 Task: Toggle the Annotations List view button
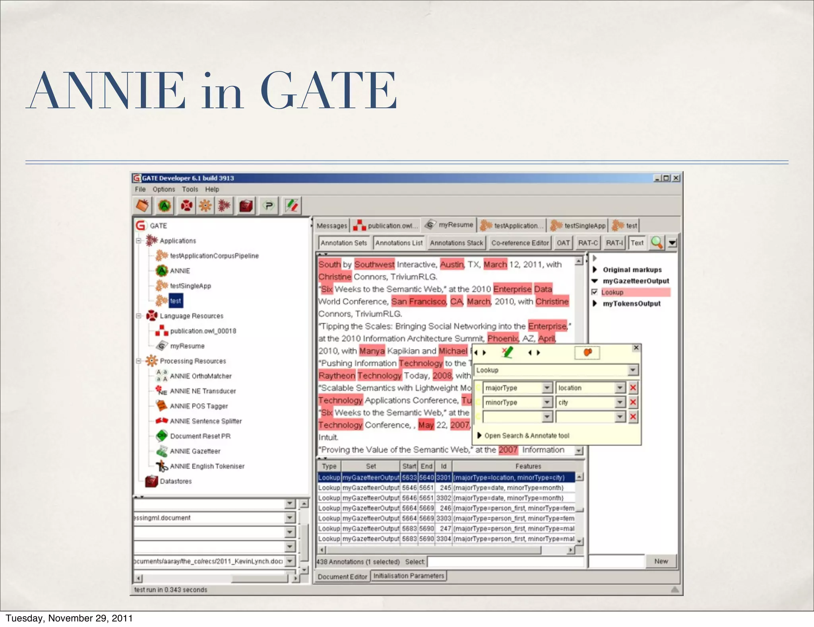tap(399, 243)
